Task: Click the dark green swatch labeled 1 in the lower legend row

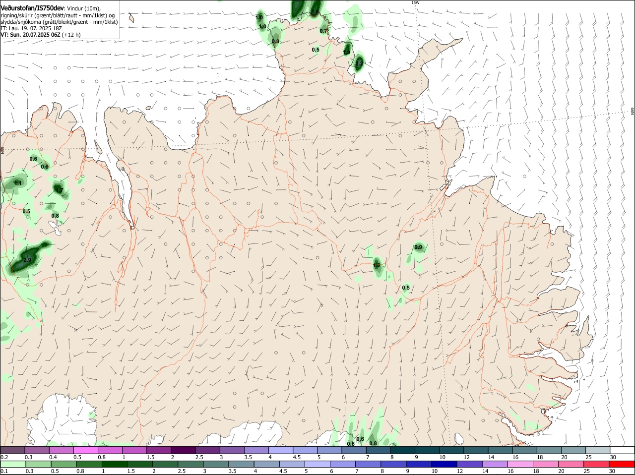Action: (115, 464)
